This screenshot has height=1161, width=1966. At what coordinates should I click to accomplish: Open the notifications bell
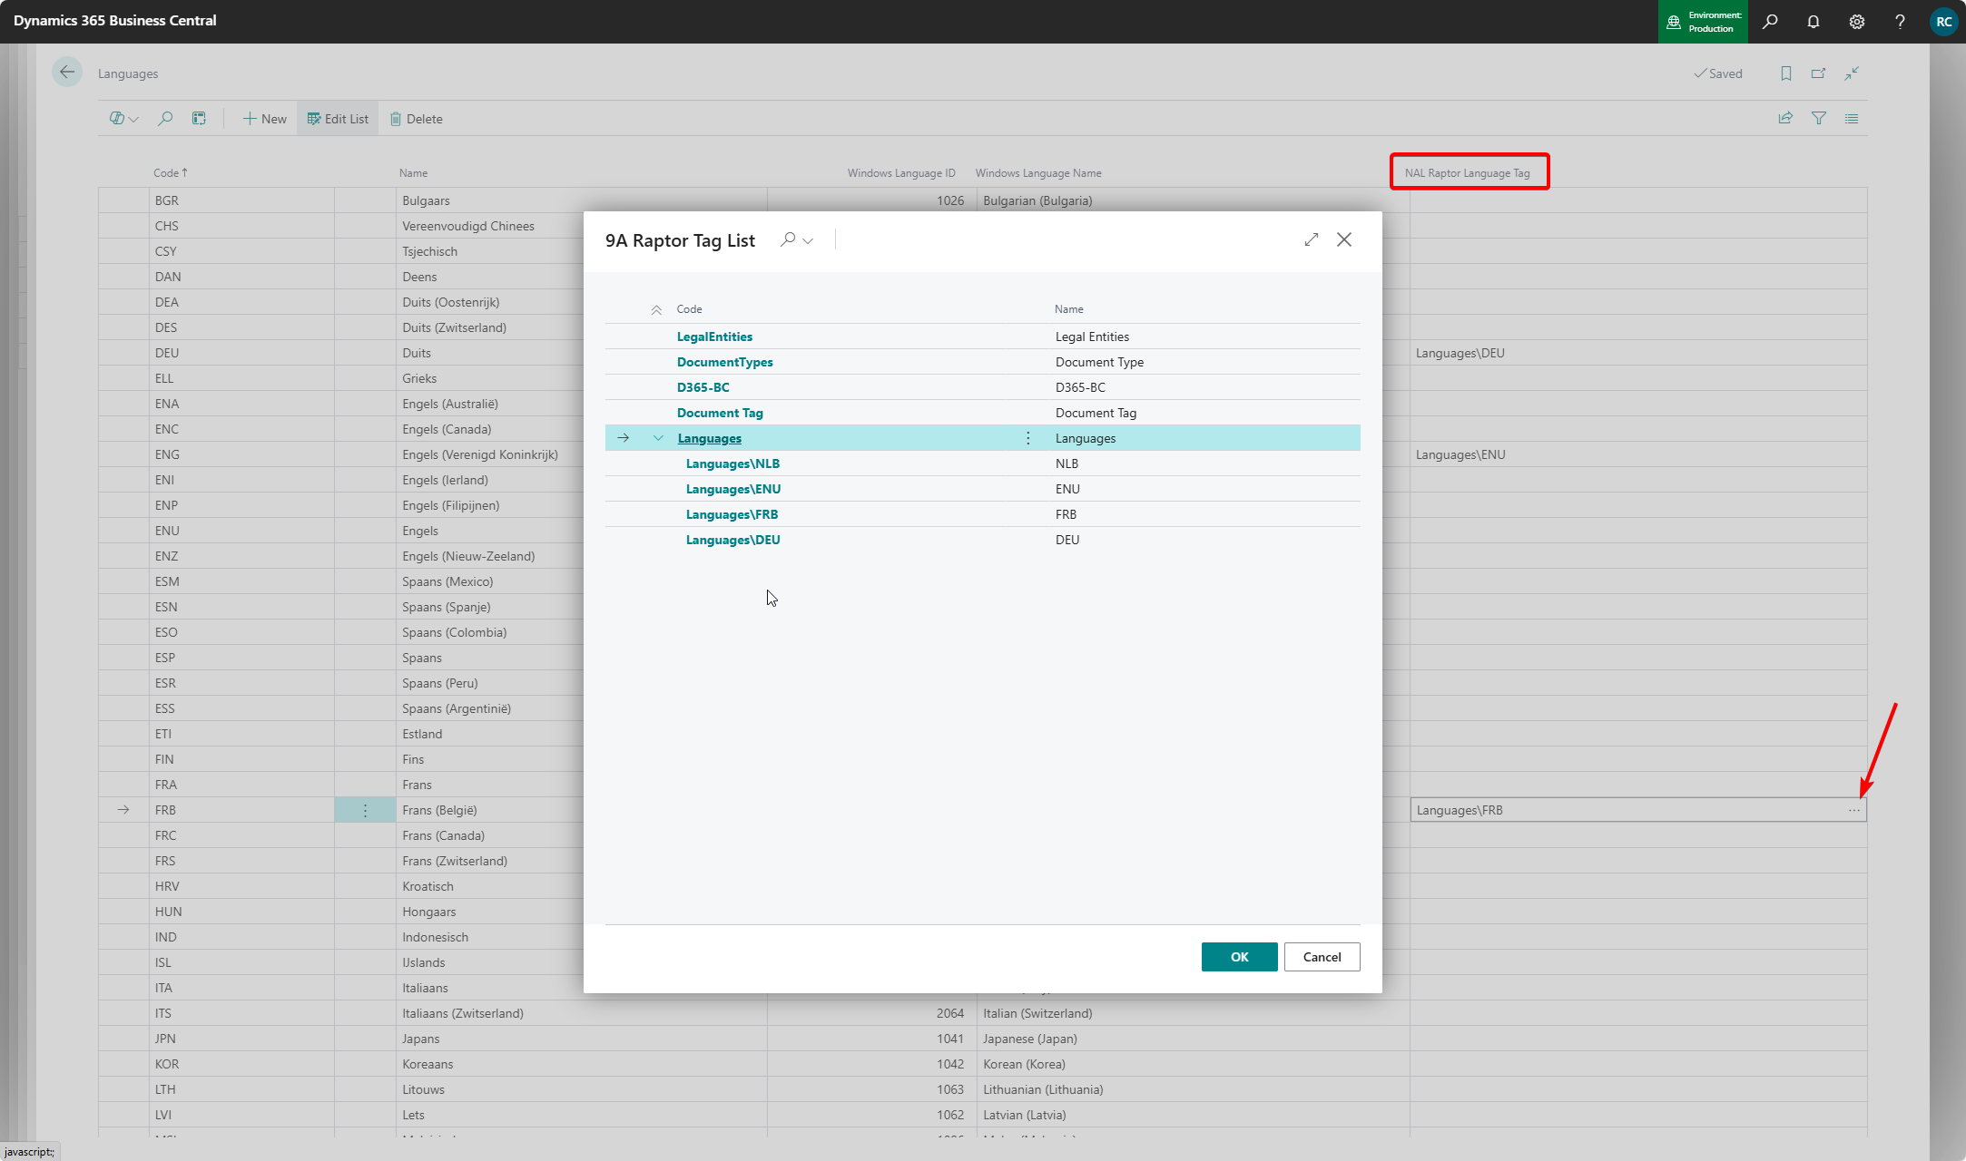(x=1813, y=21)
